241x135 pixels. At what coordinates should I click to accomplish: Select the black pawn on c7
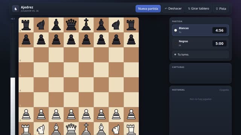[x=56, y=40]
